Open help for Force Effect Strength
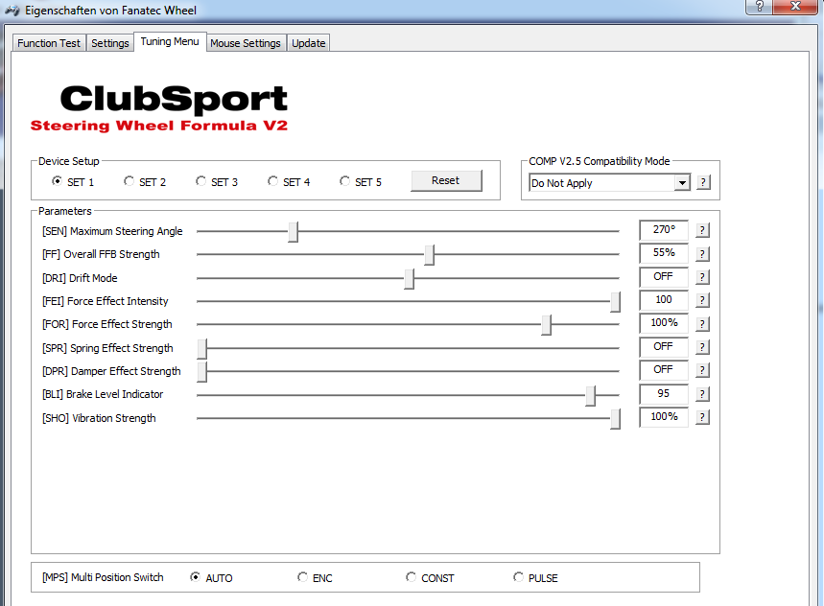Viewport: 824px width, 606px height. coord(702,324)
